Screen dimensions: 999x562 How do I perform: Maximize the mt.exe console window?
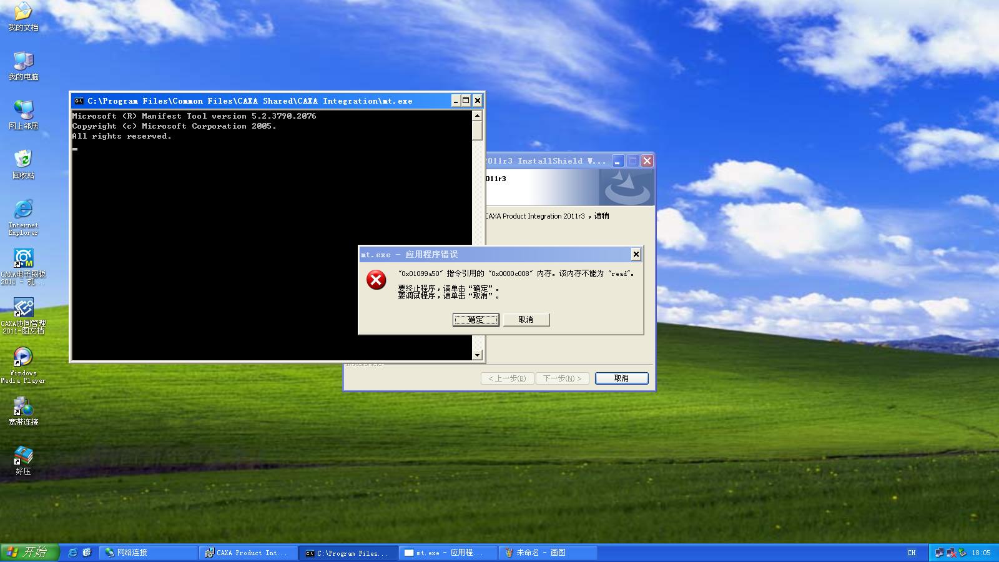[x=466, y=101]
